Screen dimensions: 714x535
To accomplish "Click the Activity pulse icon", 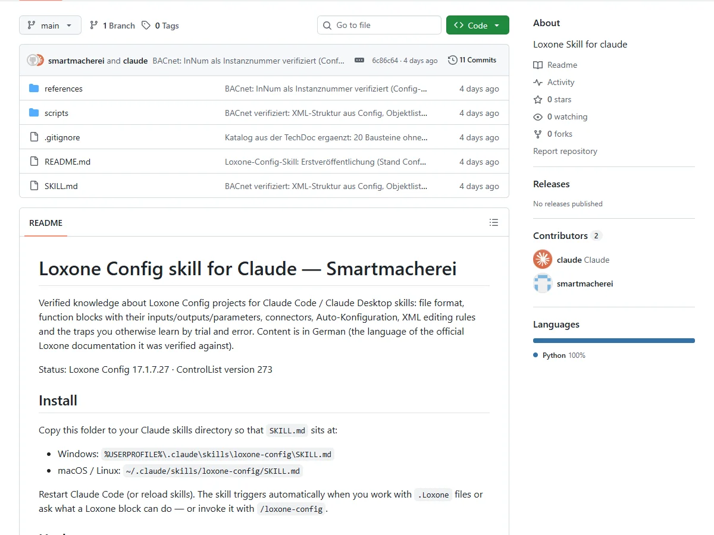I will coord(538,82).
